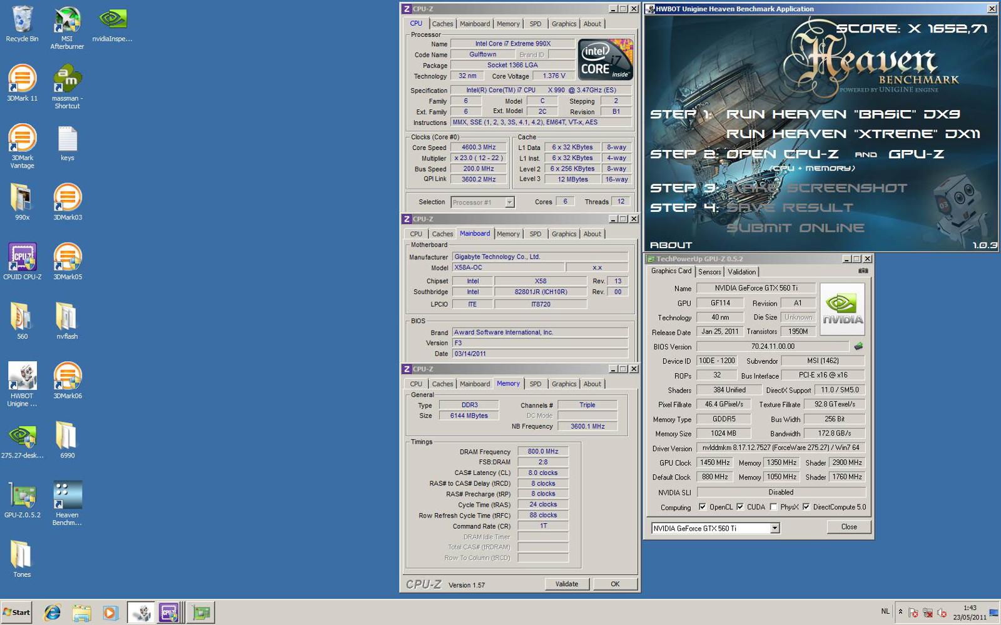Switch to Caches tab in top CPU-Z window
The image size is (1001, 625).
442,24
